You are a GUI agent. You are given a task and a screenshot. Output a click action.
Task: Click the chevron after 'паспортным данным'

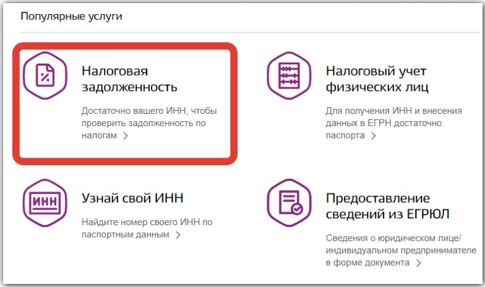click(x=178, y=235)
